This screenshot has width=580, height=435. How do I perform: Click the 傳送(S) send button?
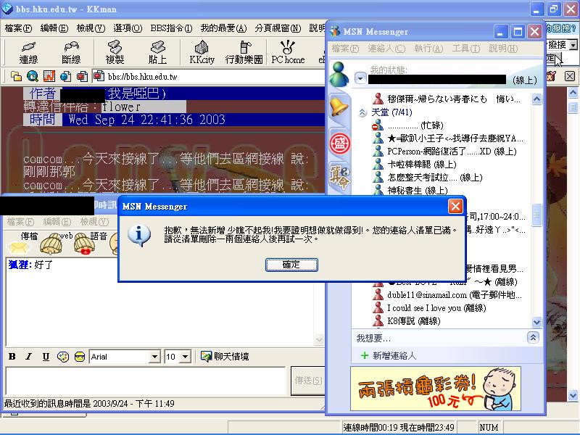point(307,380)
